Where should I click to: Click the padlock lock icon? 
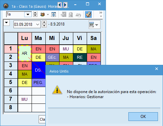(71, 14)
